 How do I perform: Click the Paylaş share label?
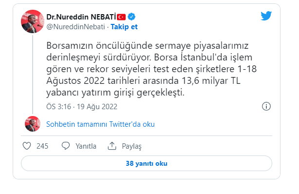coord(132,146)
